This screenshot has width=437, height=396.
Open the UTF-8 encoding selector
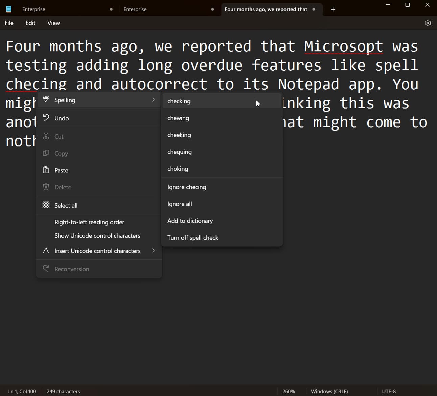(x=389, y=391)
